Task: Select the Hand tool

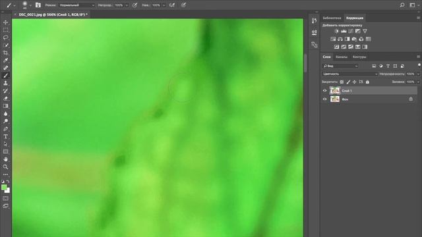Action: [x=5, y=159]
